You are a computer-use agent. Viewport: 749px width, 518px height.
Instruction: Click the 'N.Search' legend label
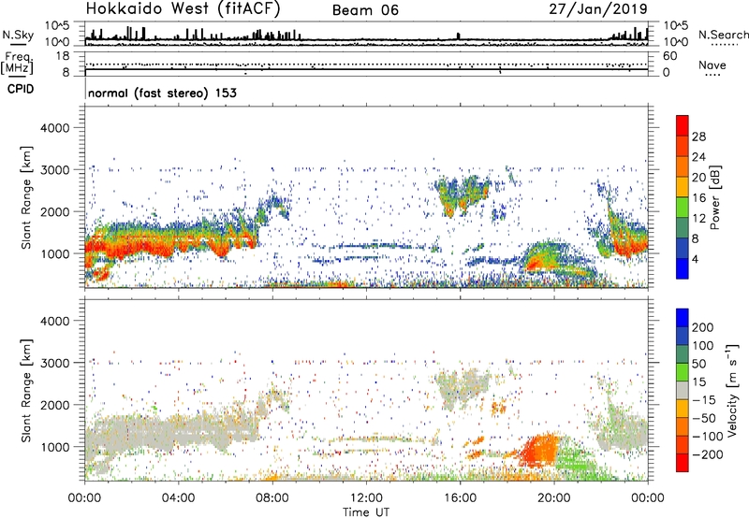[x=724, y=35]
